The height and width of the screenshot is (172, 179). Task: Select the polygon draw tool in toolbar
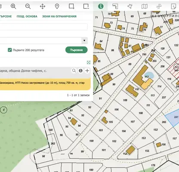pos(130,6)
